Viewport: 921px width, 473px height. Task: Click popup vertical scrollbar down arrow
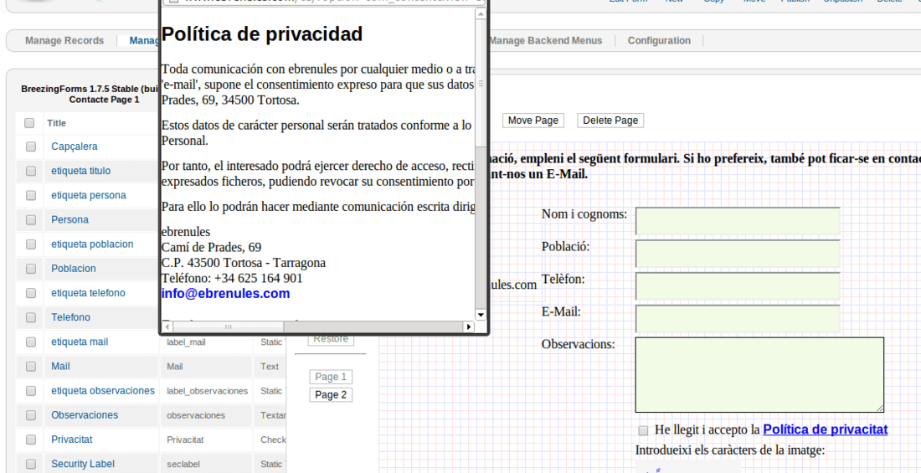pyautogui.click(x=481, y=314)
